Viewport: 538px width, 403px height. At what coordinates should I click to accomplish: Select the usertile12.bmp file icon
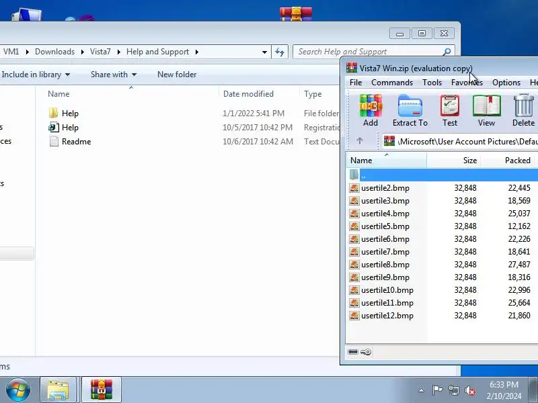tap(354, 316)
